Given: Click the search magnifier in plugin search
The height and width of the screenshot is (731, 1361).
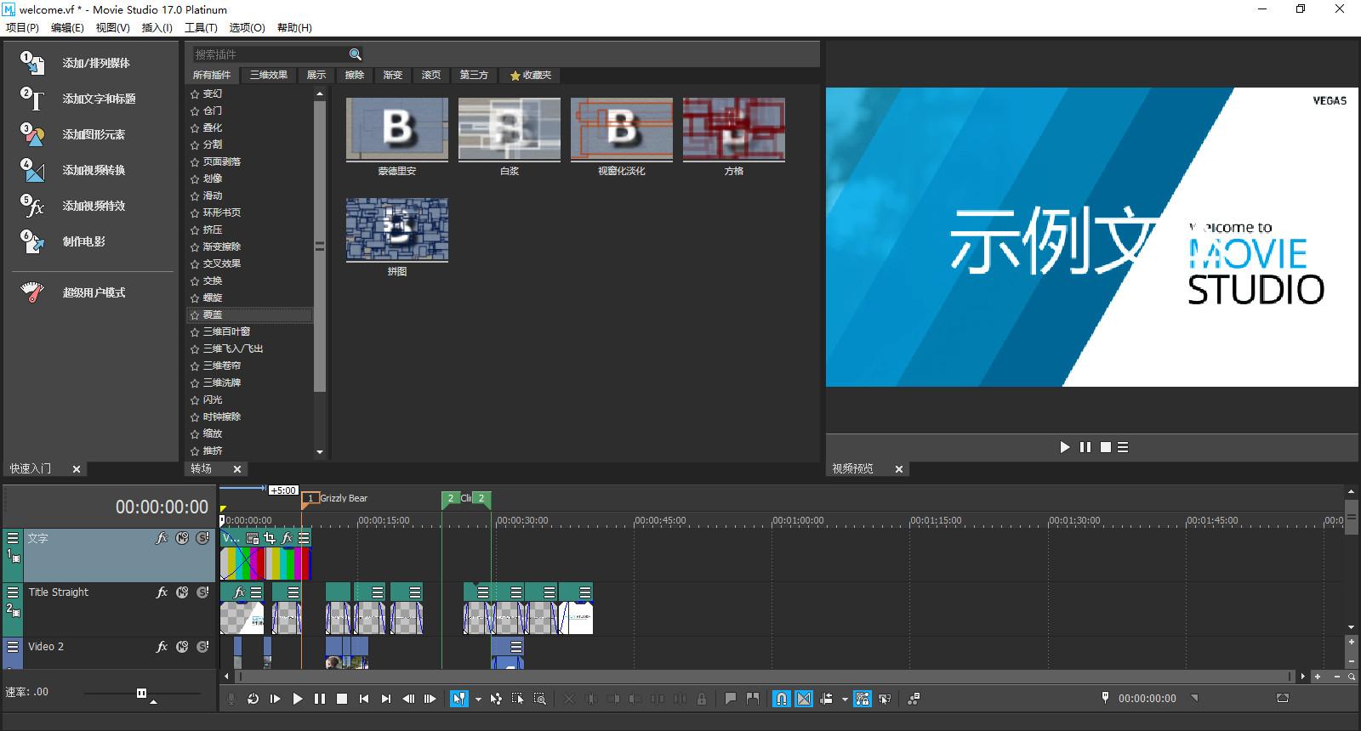Looking at the screenshot, I should [x=356, y=54].
